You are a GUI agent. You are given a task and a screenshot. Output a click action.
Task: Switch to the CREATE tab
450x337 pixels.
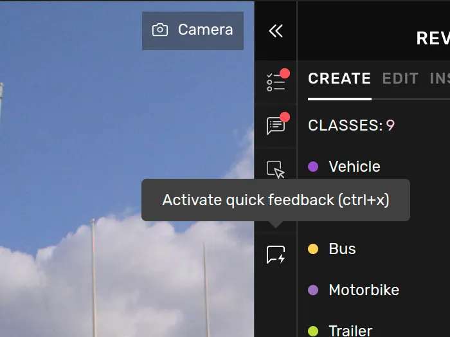click(x=339, y=78)
